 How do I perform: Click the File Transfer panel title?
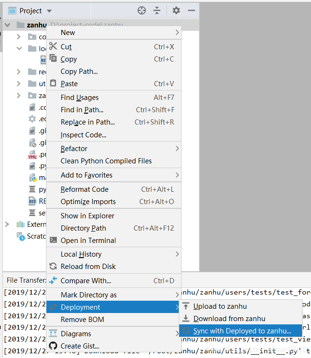tap(26, 280)
